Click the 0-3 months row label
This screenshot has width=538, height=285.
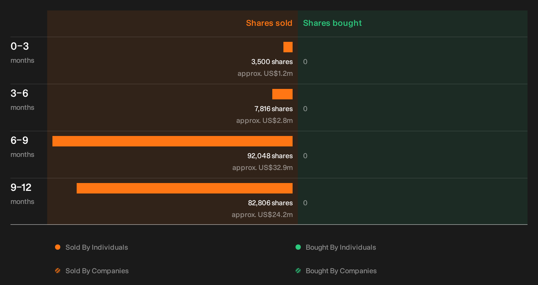(22, 53)
